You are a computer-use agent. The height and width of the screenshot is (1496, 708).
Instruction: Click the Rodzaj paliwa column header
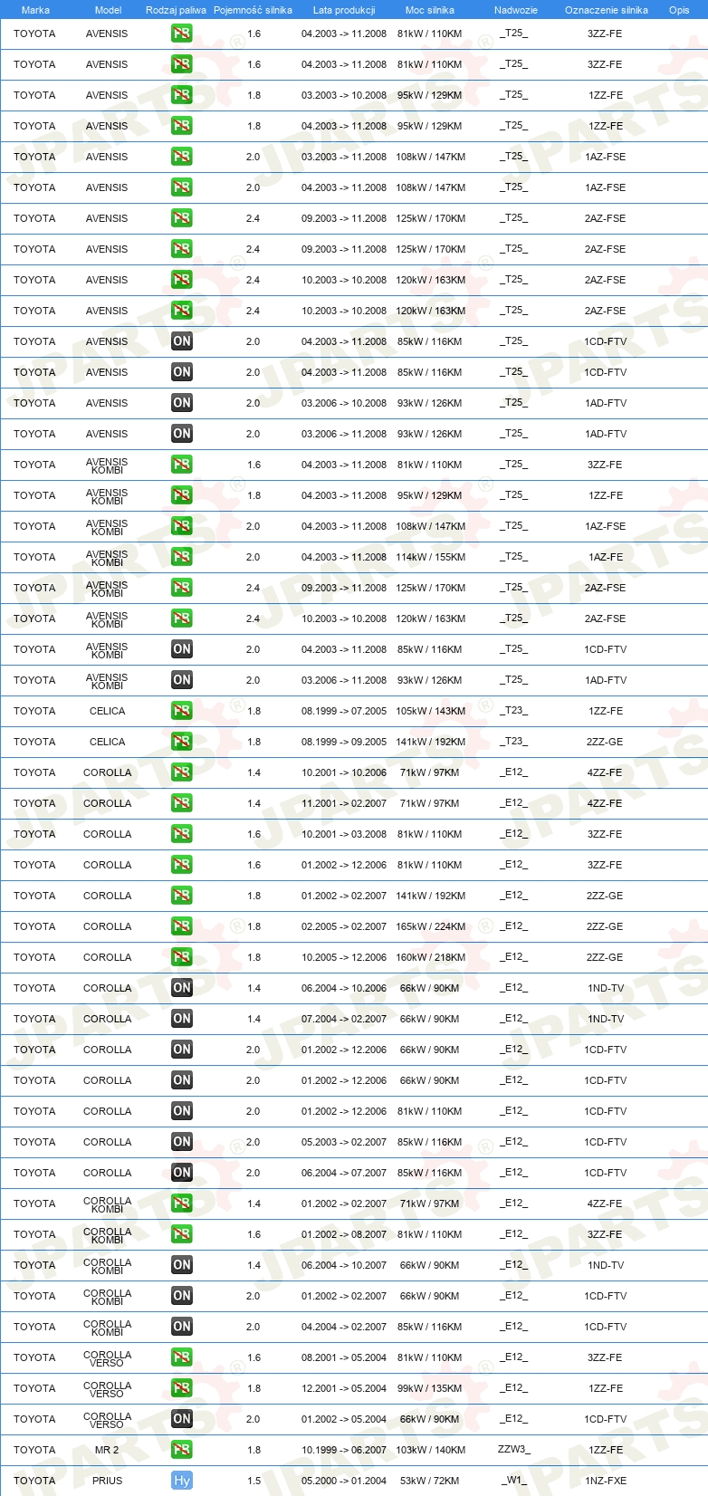(176, 10)
